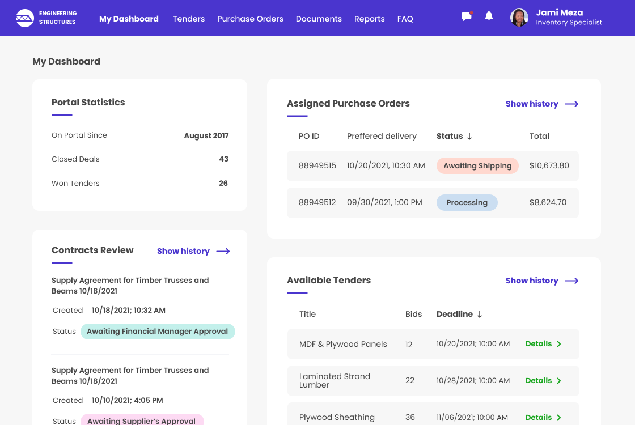Expand the Awaiting Supplier's Approval status

[x=142, y=420]
